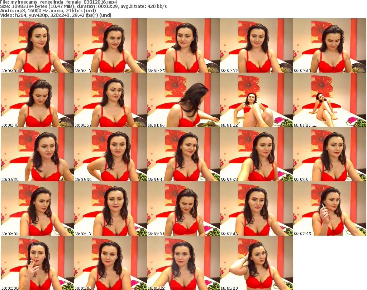The width and height of the screenshot is (367, 290).
Task: Select the thumbnail timestamped 00:01:04
Action: click(x=183, y=100)
